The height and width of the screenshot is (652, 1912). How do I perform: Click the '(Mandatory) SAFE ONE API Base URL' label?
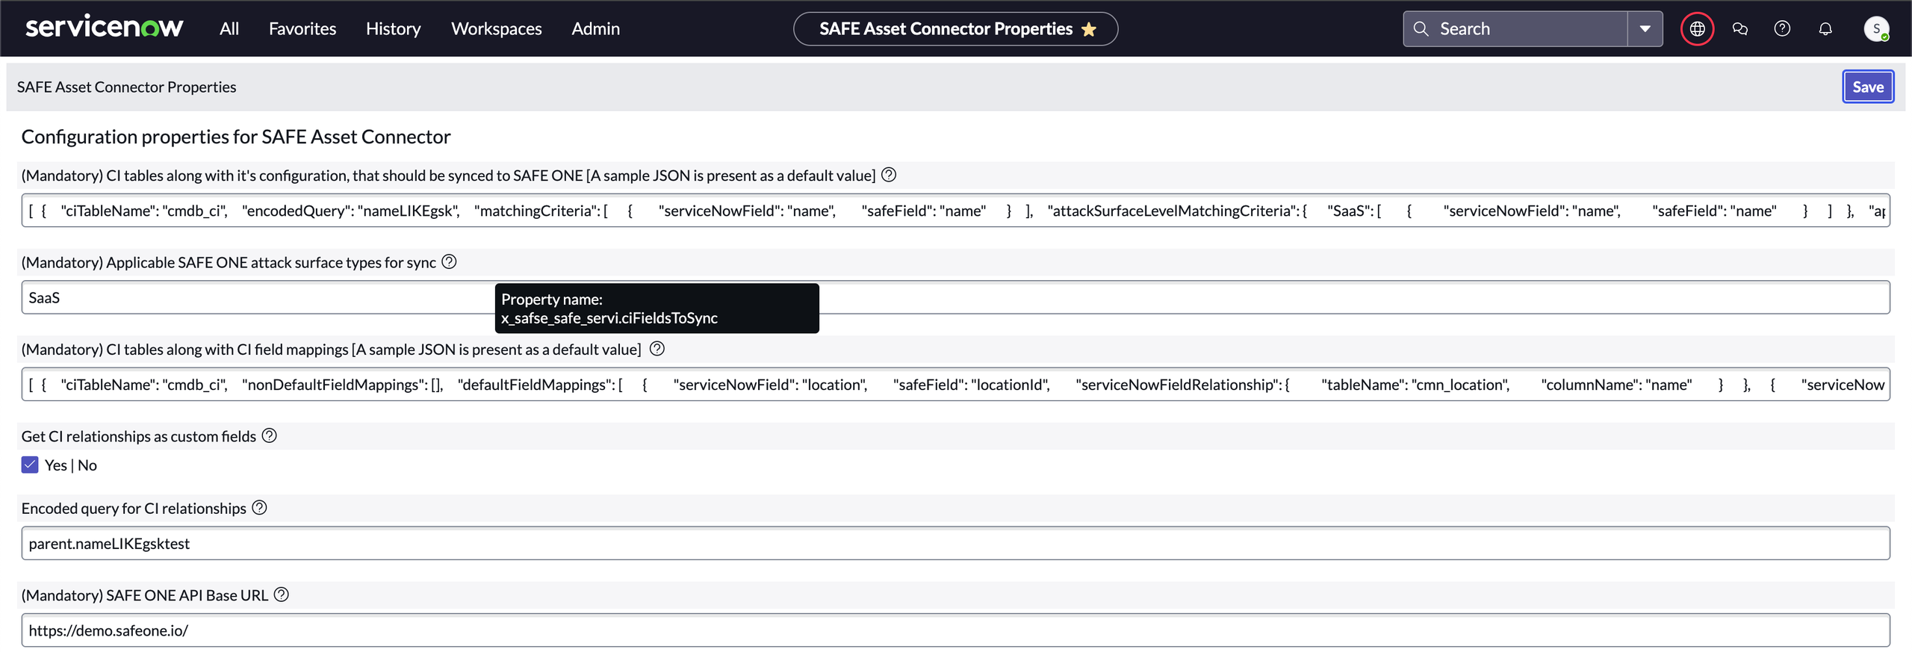[x=145, y=595]
